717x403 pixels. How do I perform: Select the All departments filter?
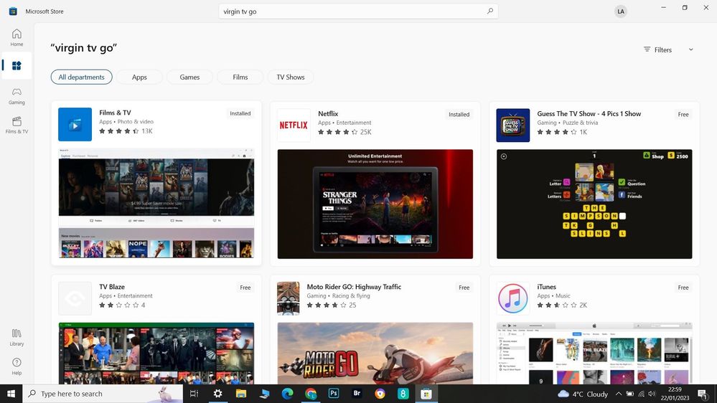[81, 77]
